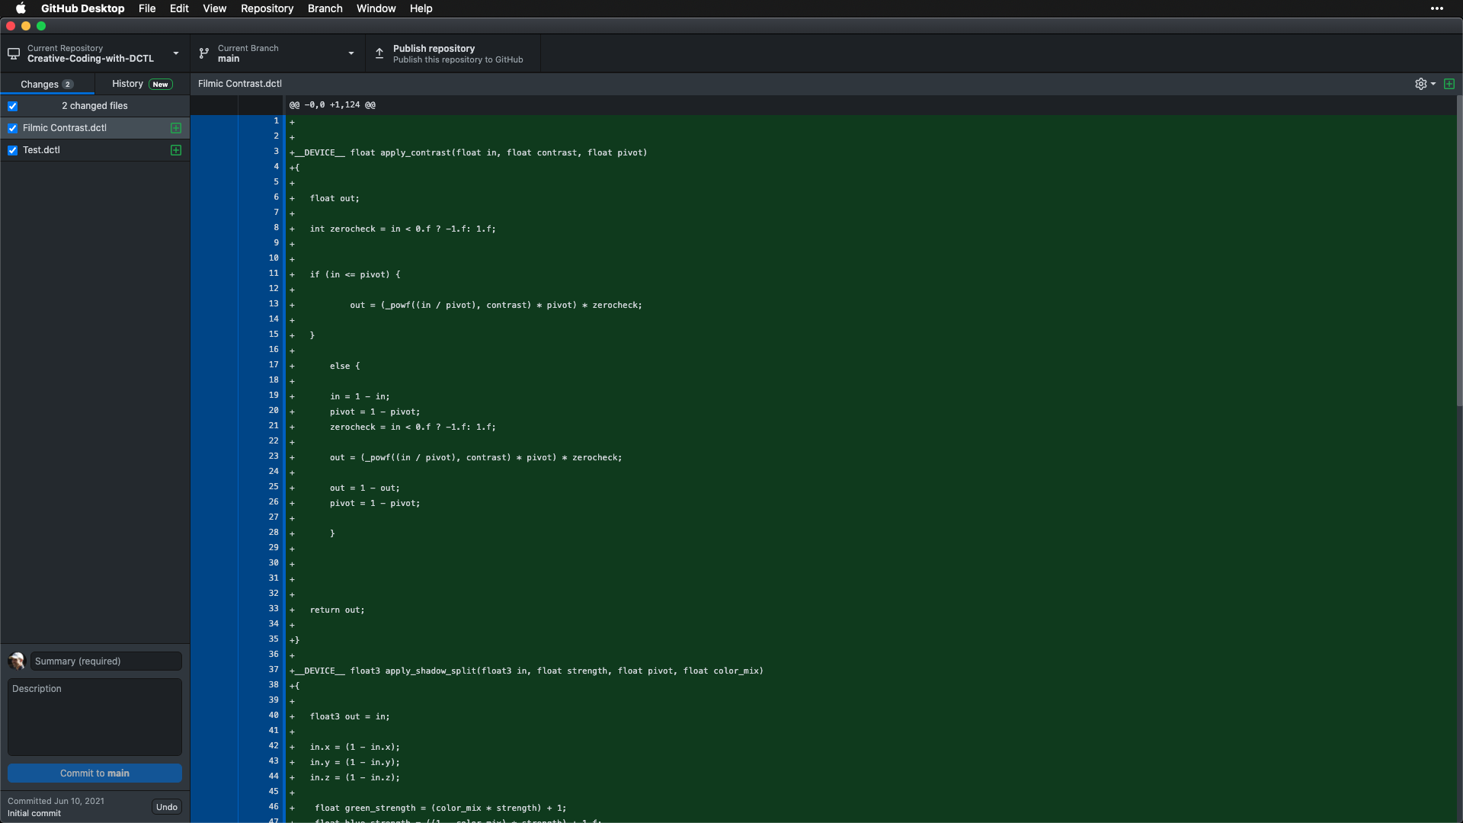This screenshot has height=823, width=1463.
Task: Click the Summary (required) input field
Action: tap(106, 661)
